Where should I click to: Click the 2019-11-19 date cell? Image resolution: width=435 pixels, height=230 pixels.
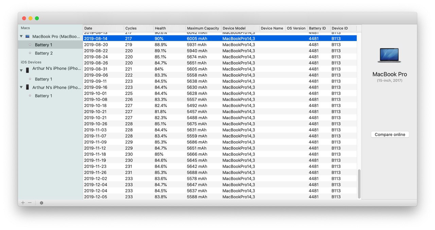(x=96, y=160)
